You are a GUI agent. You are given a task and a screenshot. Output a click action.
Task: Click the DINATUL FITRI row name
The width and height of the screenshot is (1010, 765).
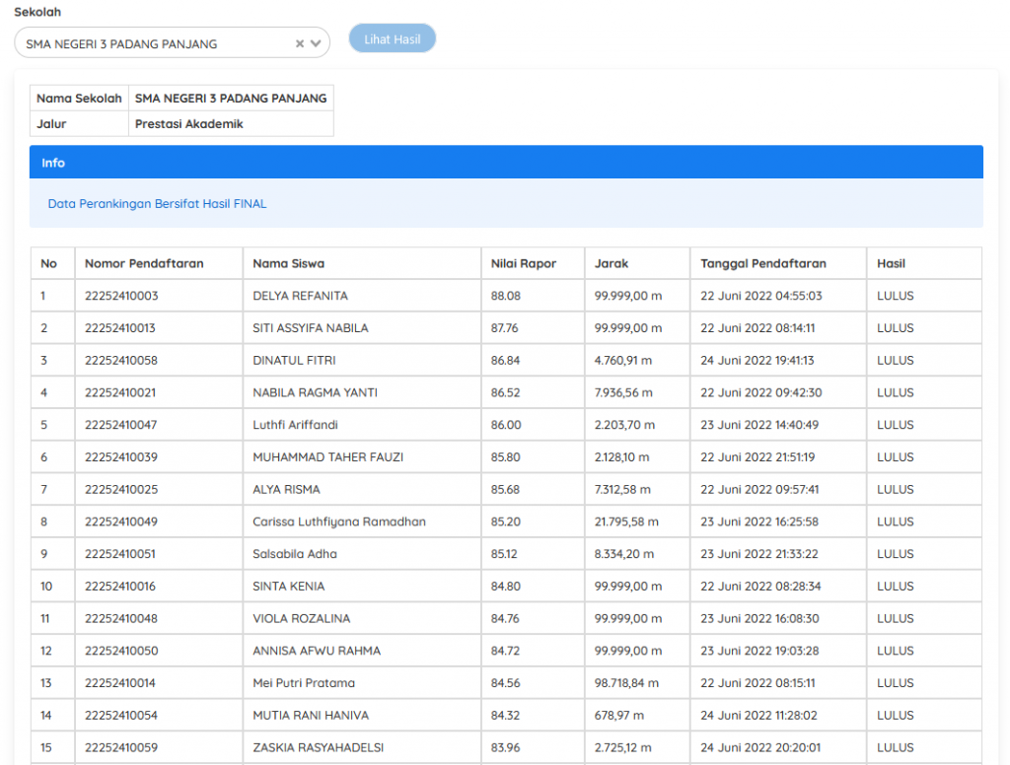coord(293,361)
